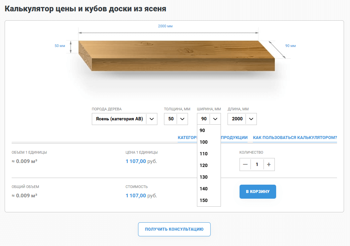Screen dimensions: 350x246
Task: Click Получить консультацию button
Action: (174, 229)
